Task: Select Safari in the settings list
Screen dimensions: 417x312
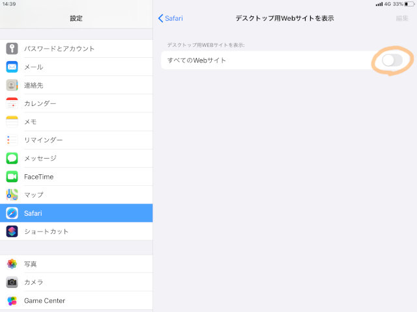Action: coord(76,213)
